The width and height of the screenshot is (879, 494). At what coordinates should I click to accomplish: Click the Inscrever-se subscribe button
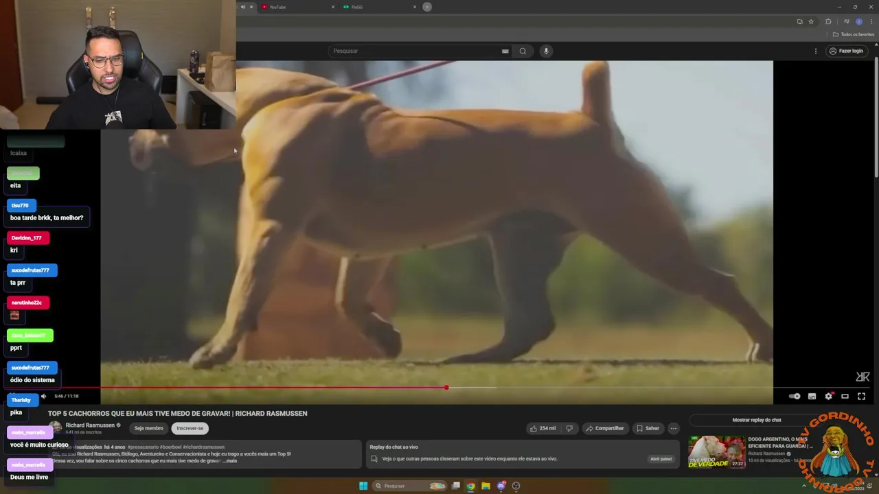190,428
